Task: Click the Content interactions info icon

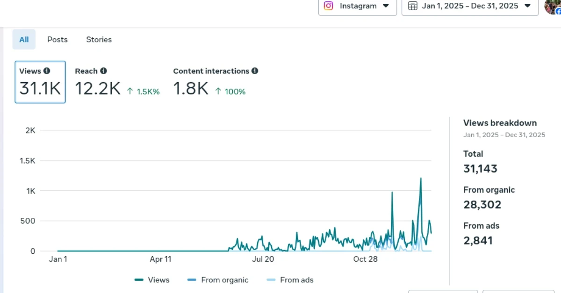Action: click(x=255, y=71)
